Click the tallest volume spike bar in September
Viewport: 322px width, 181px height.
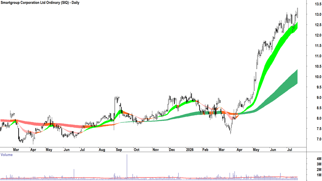pyautogui.click(x=127, y=167)
